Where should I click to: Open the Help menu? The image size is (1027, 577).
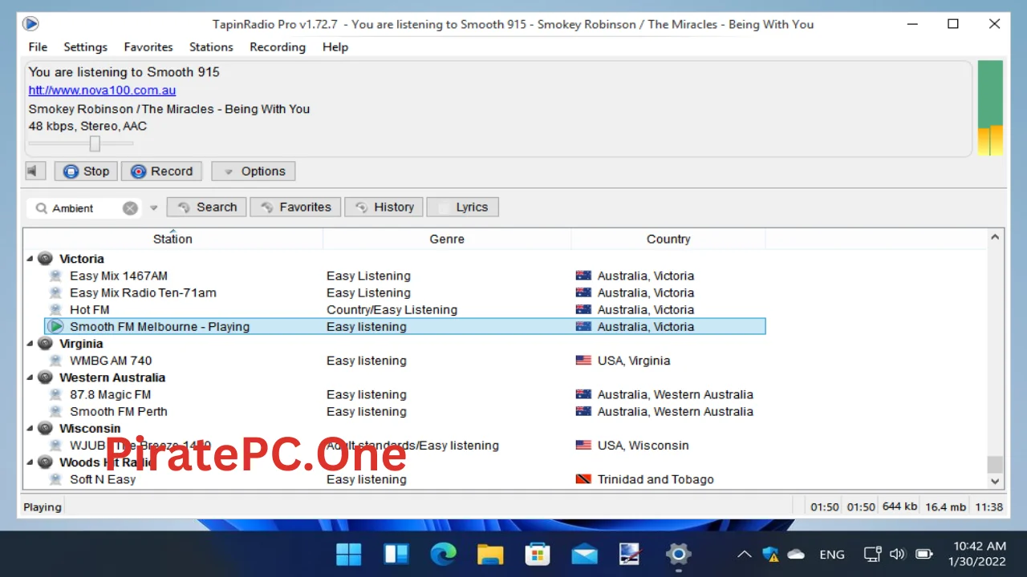[335, 47]
